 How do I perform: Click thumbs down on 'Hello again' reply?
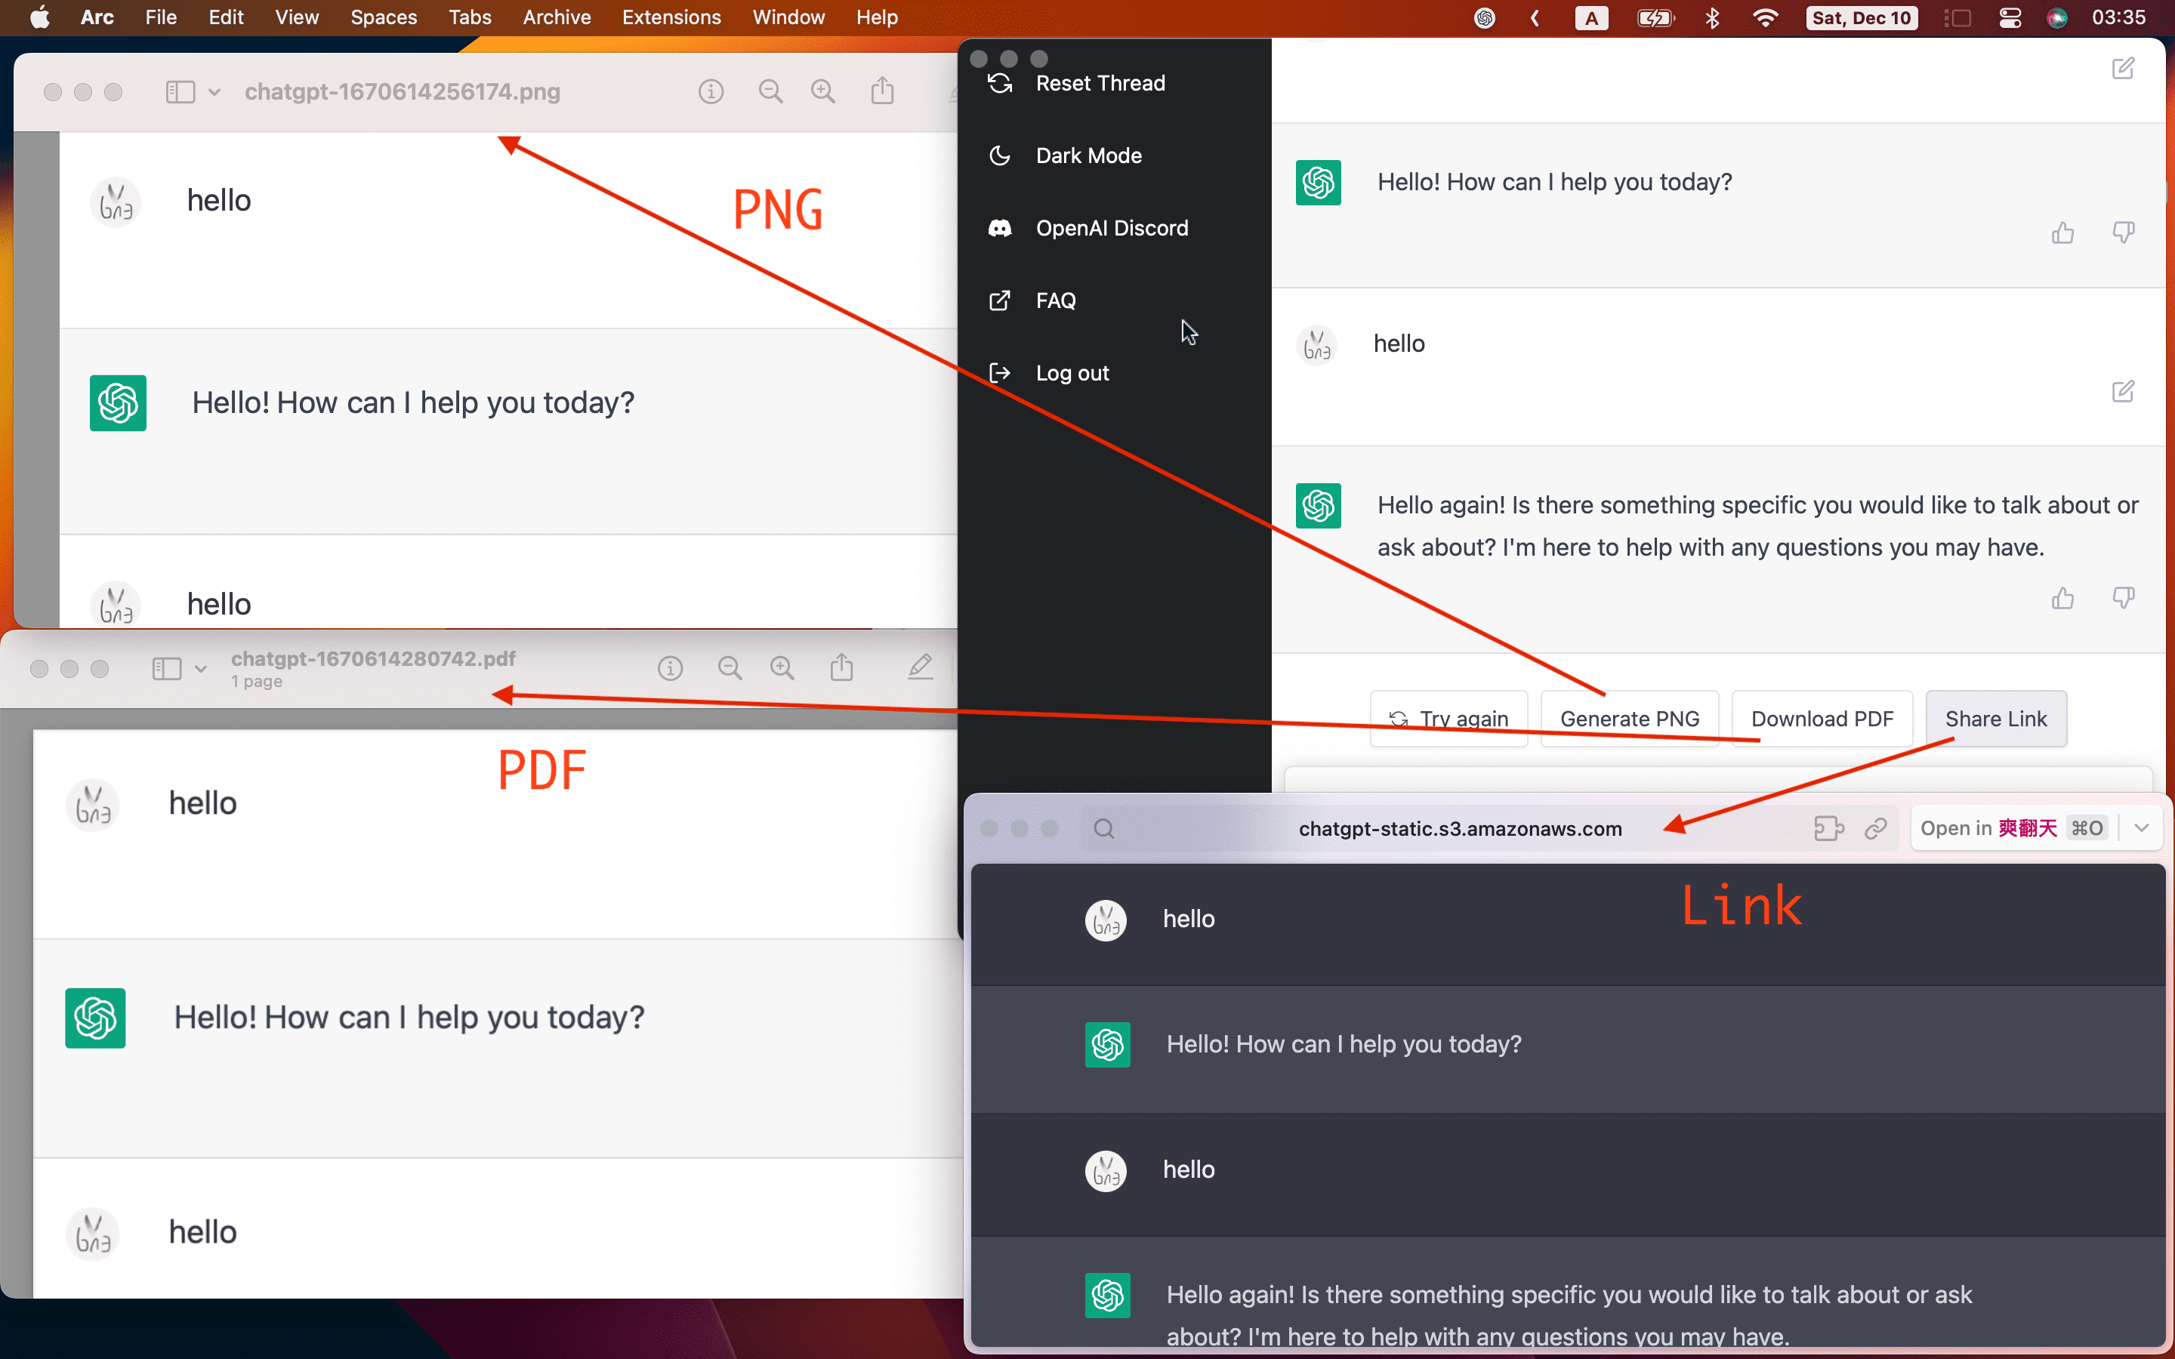pyautogui.click(x=2123, y=599)
